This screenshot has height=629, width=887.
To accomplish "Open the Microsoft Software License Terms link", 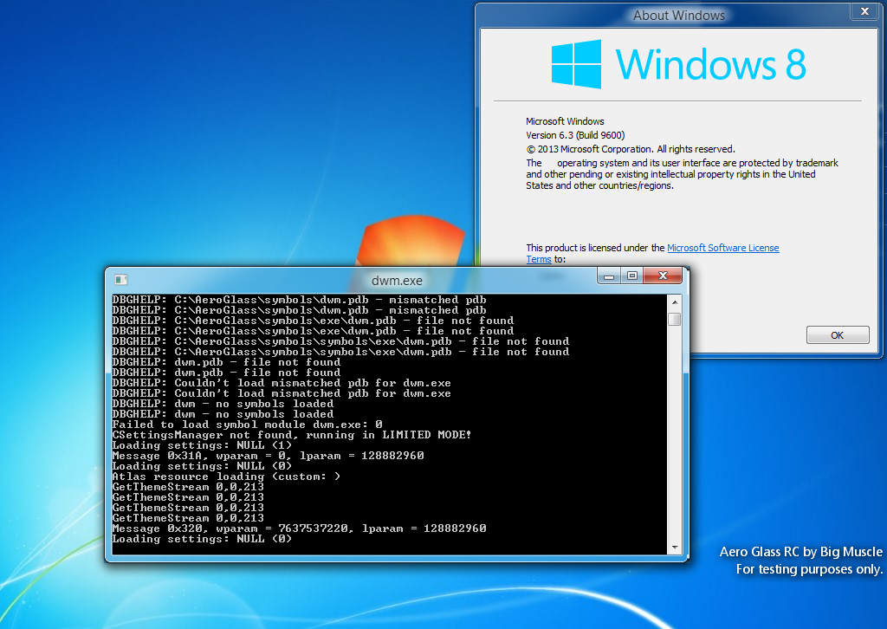I will coord(722,247).
